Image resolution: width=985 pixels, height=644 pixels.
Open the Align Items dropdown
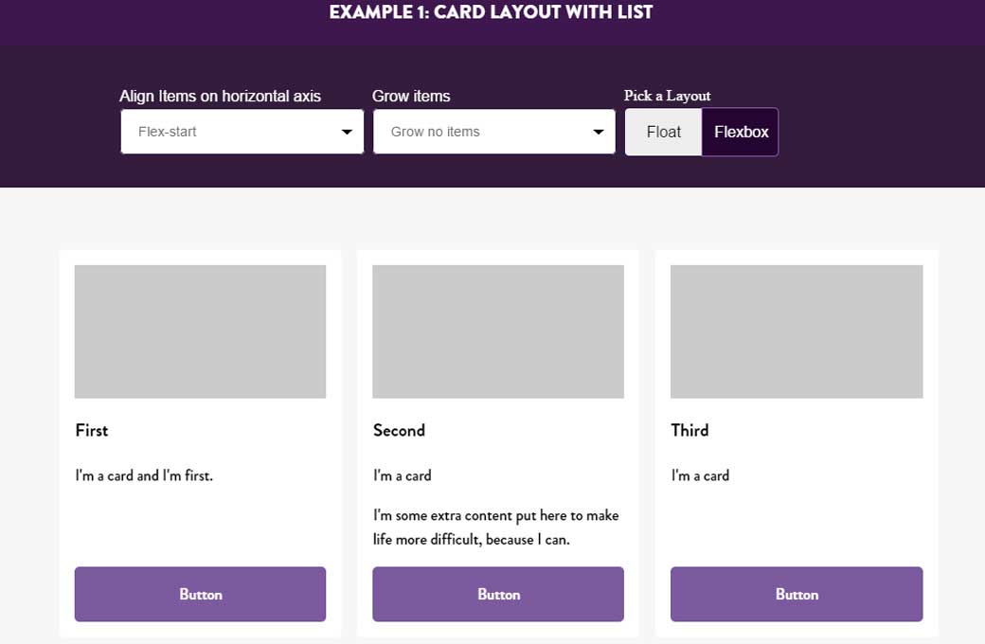point(242,131)
